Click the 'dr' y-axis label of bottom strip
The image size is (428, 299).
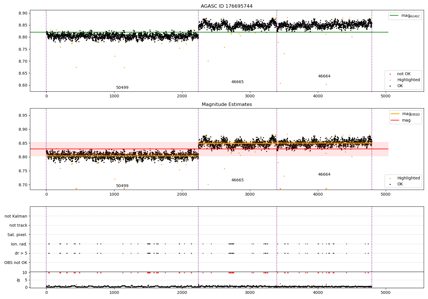pyautogui.click(x=19, y=280)
